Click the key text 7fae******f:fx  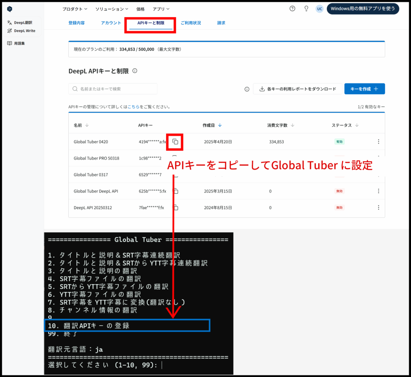pos(151,208)
